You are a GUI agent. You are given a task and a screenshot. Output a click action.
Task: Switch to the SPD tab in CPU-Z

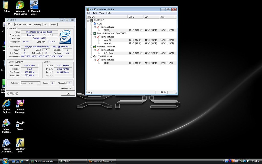tap(45, 24)
